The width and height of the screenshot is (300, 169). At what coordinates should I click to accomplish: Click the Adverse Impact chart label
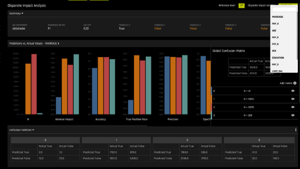[x=64, y=119]
